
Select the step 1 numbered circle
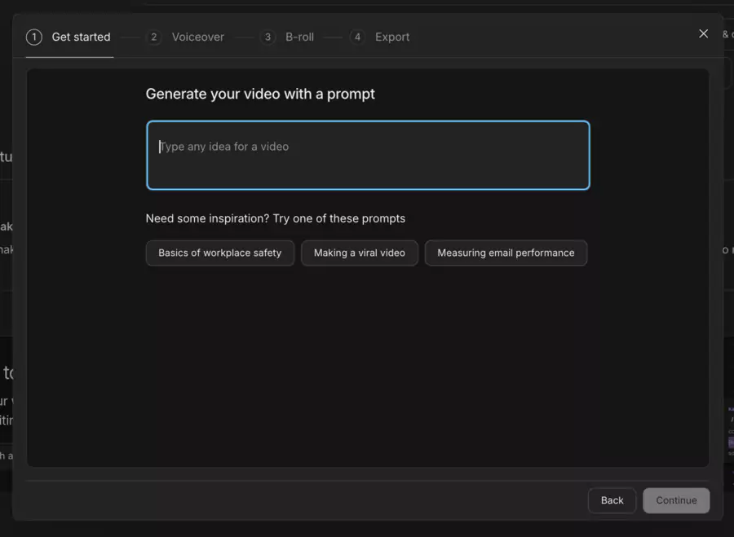click(x=33, y=37)
